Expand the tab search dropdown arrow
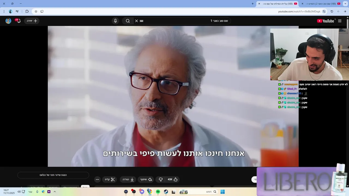Image resolution: width=349 pixels, height=196 pixels. pyautogui.click(x=346, y=4)
